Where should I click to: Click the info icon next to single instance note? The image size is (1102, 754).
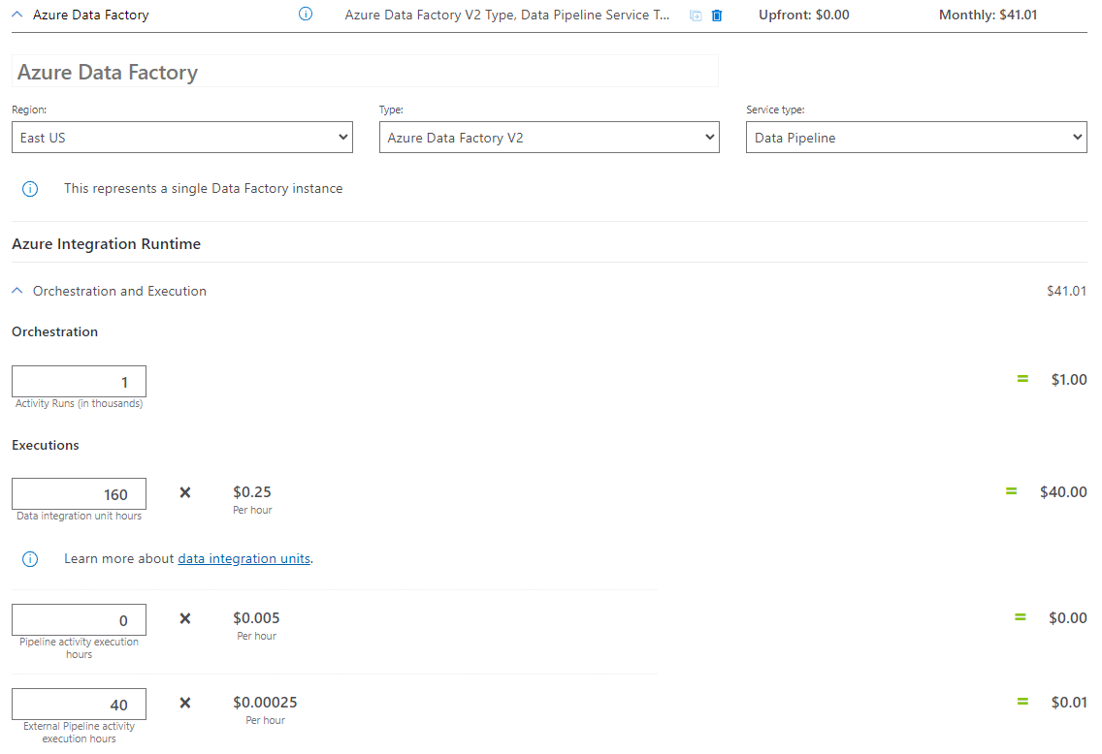(x=30, y=188)
